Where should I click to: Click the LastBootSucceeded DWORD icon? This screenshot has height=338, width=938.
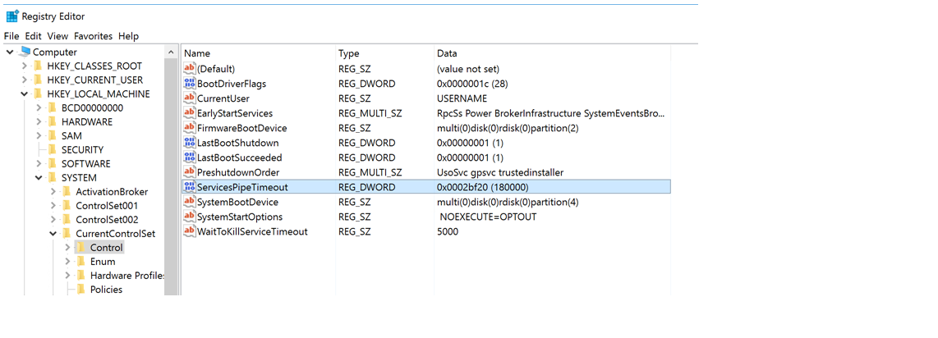click(x=190, y=158)
